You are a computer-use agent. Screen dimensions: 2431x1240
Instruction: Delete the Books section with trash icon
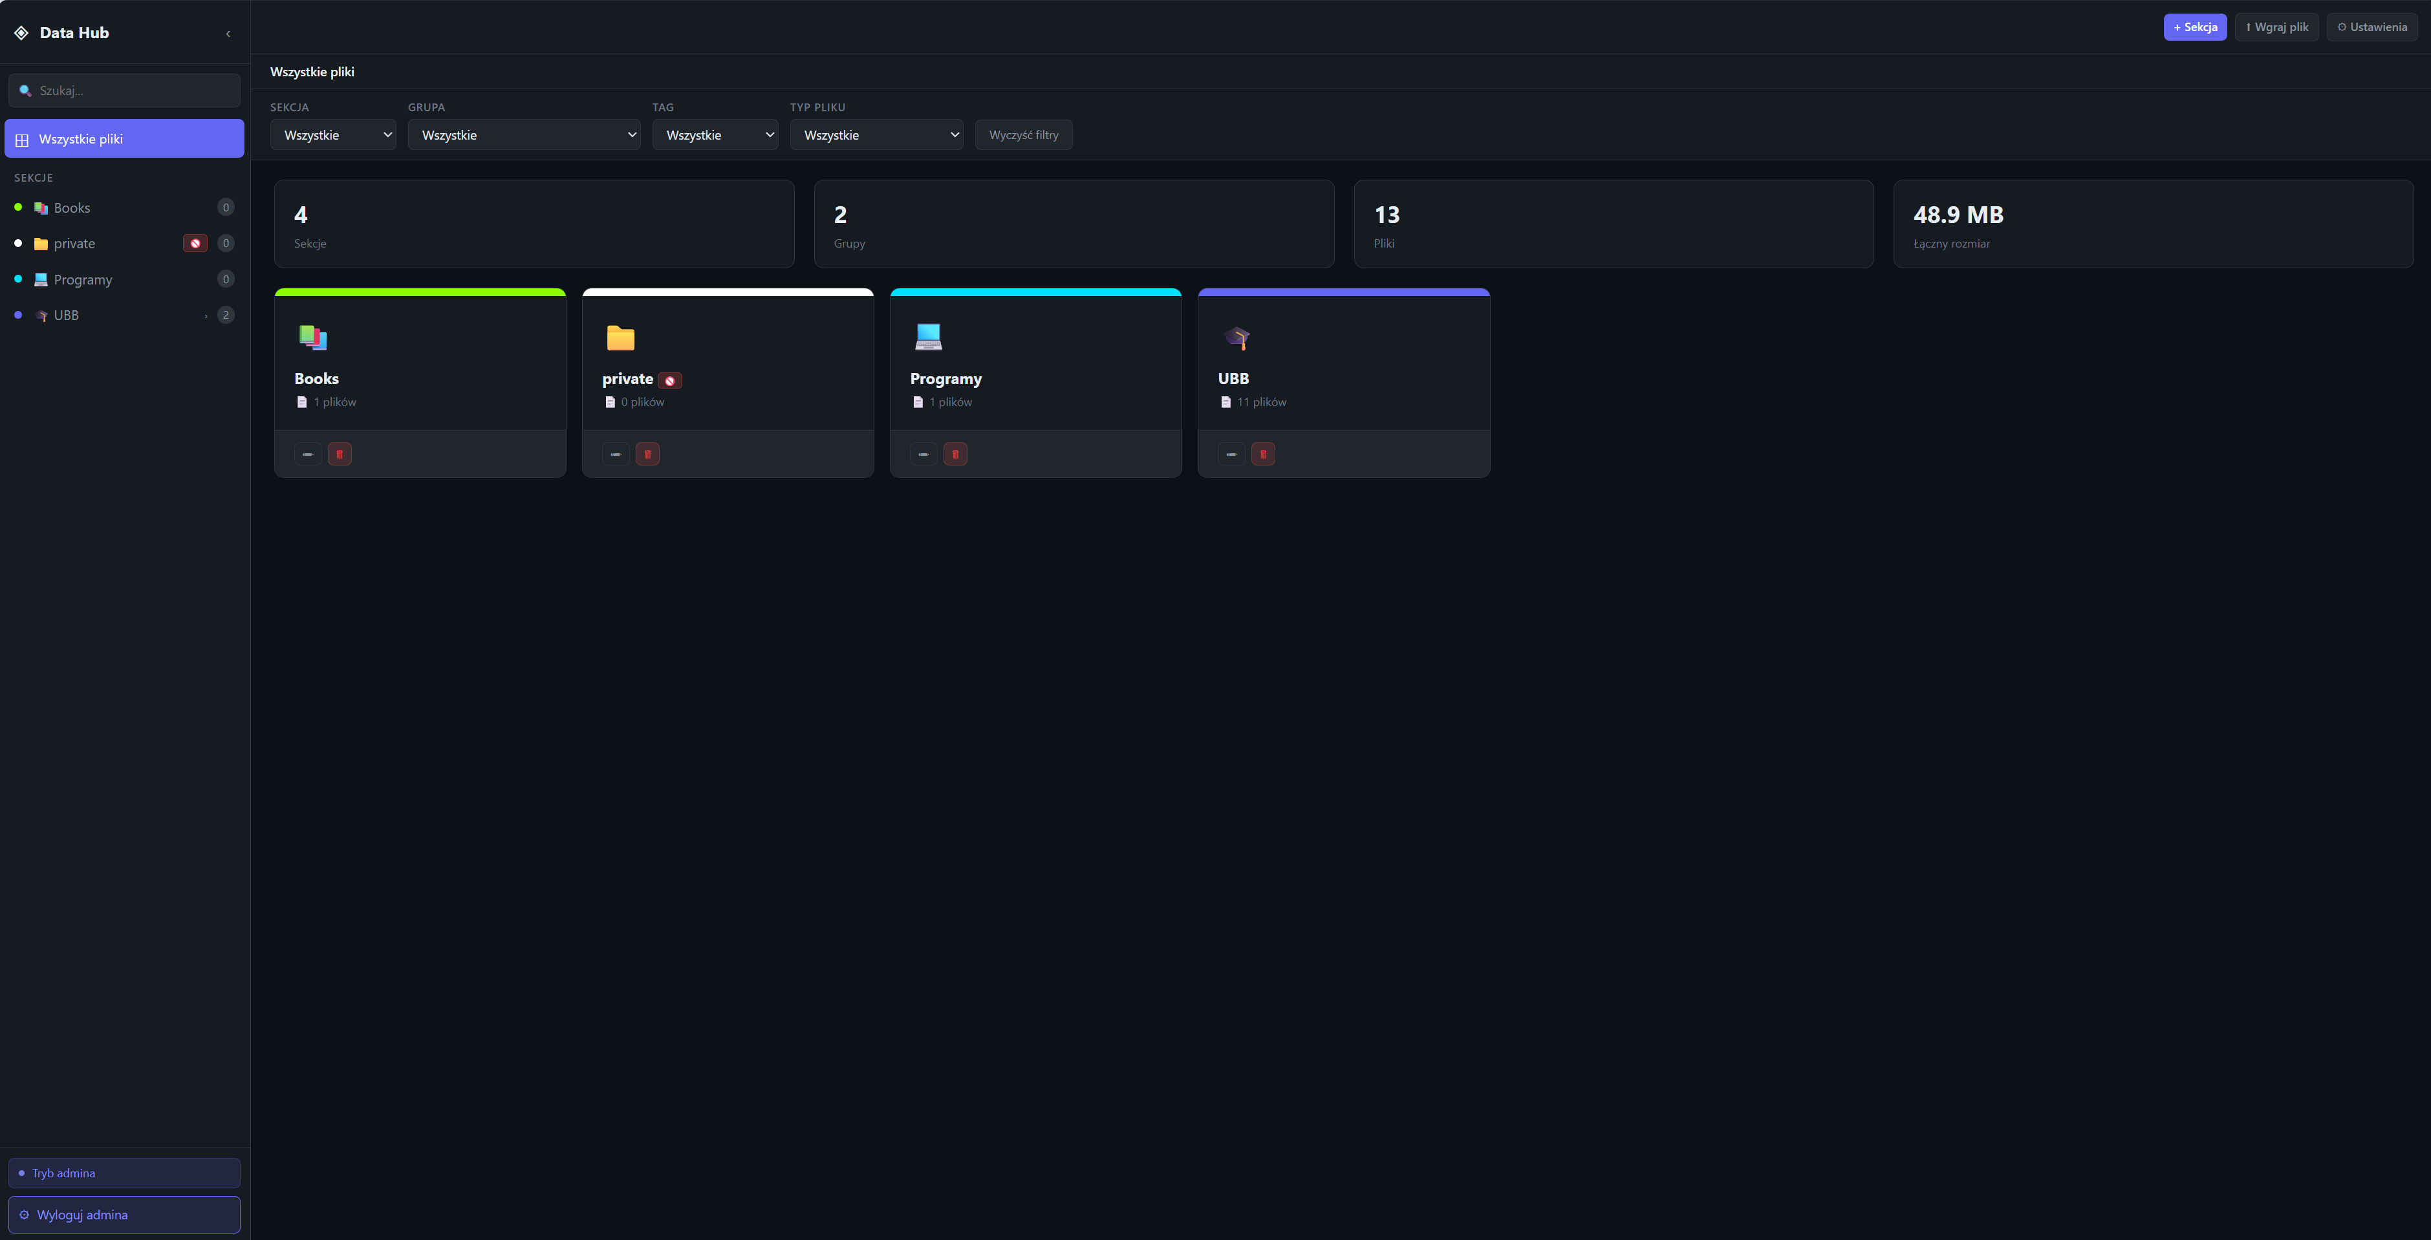(x=340, y=454)
